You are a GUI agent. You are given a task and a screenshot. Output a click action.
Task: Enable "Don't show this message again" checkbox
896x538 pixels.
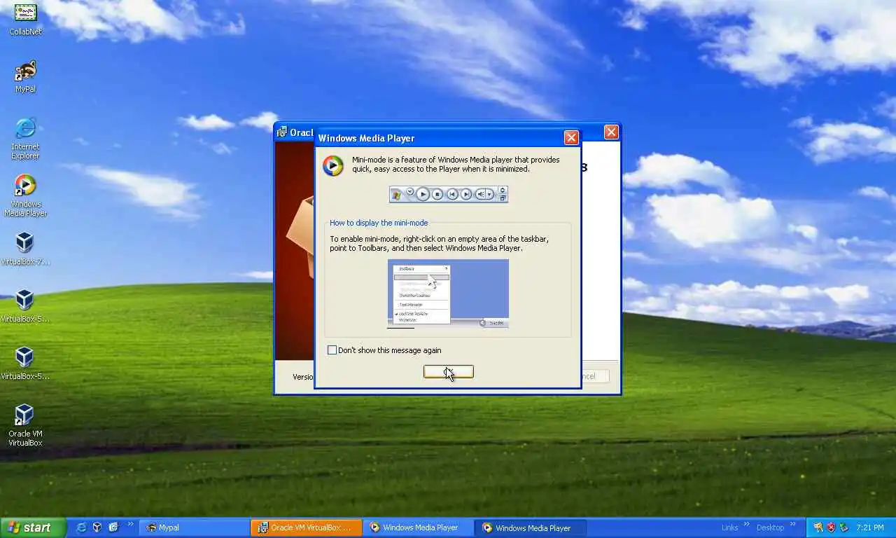[x=332, y=350]
